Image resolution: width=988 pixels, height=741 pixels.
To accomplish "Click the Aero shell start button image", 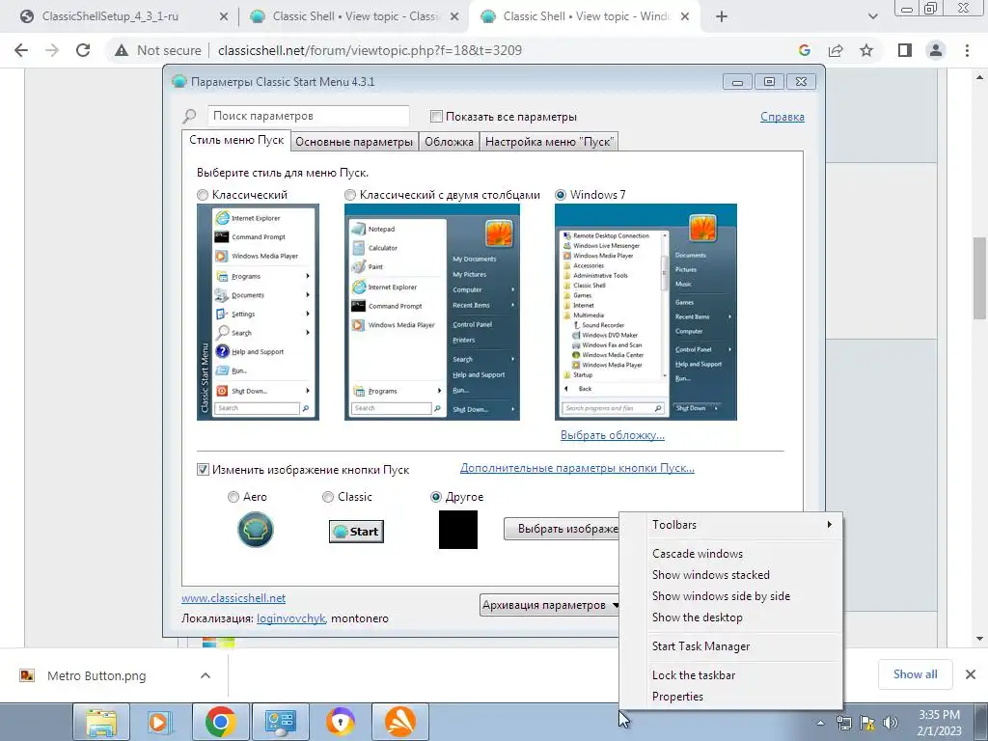I will tap(255, 530).
